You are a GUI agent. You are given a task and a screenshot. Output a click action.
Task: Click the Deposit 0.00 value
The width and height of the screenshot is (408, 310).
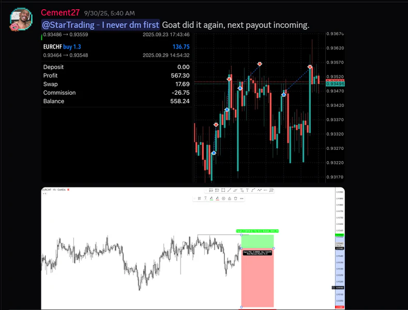tap(184, 67)
